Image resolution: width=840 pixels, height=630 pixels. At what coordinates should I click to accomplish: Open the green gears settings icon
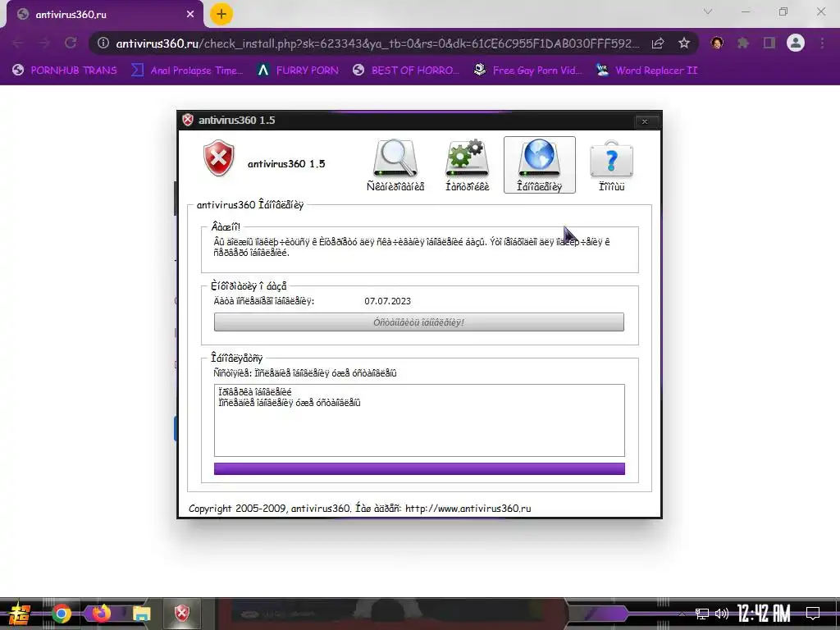click(467, 164)
